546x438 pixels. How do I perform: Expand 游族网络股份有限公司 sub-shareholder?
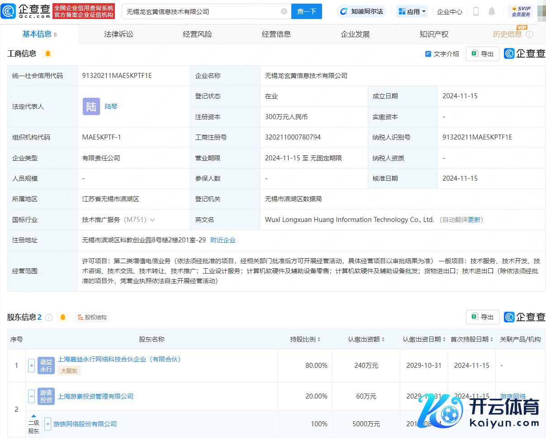(x=47, y=424)
